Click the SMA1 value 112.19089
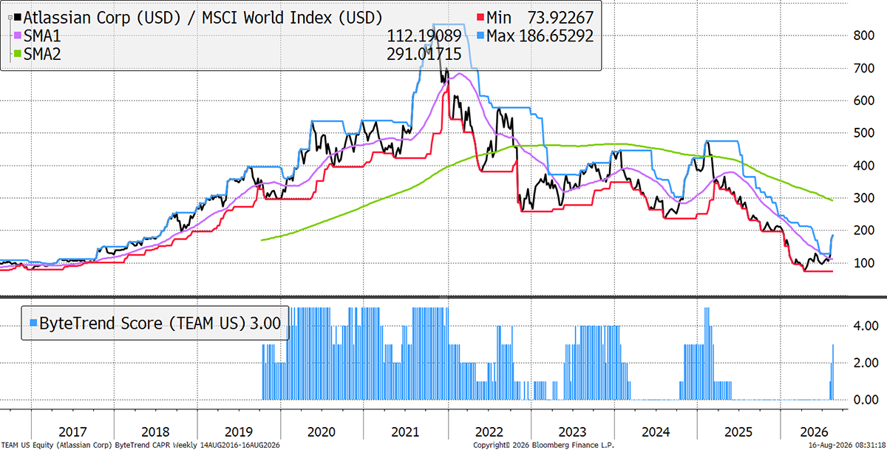This screenshot has width=887, height=450. click(x=424, y=35)
